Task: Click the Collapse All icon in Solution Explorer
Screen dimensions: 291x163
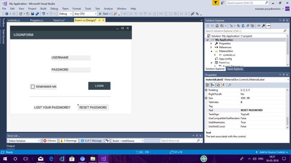Action: click(248, 26)
